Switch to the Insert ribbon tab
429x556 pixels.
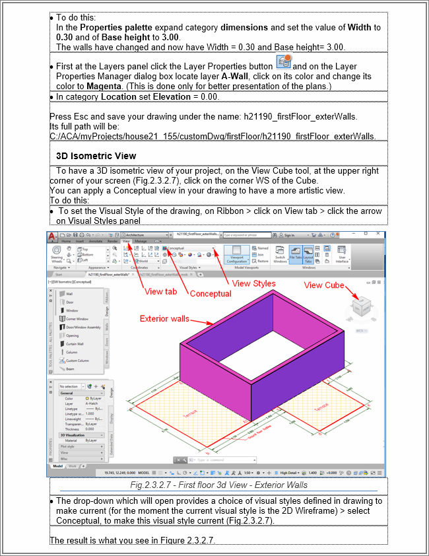[x=80, y=241]
